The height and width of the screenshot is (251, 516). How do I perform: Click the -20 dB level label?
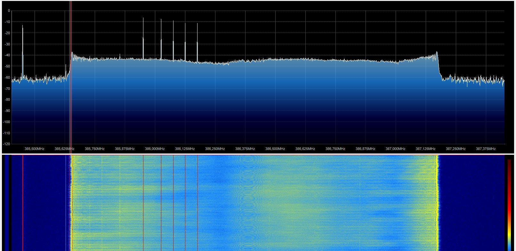click(x=7, y=33)
